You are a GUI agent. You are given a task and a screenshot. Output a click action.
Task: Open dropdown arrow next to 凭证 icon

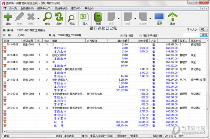point(119,19)
